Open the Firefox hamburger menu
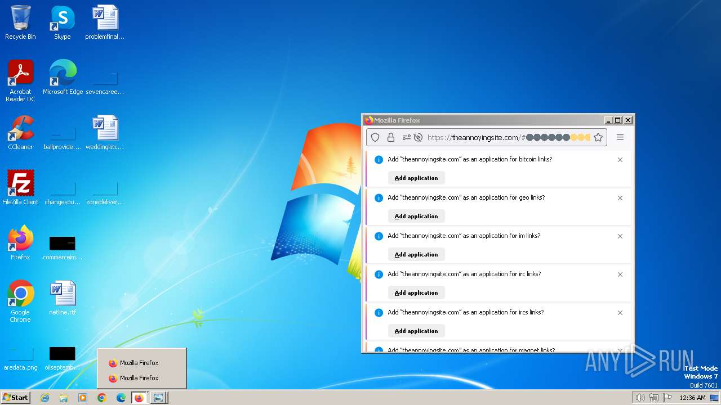721x405 pixels. [x=620, y=137]
